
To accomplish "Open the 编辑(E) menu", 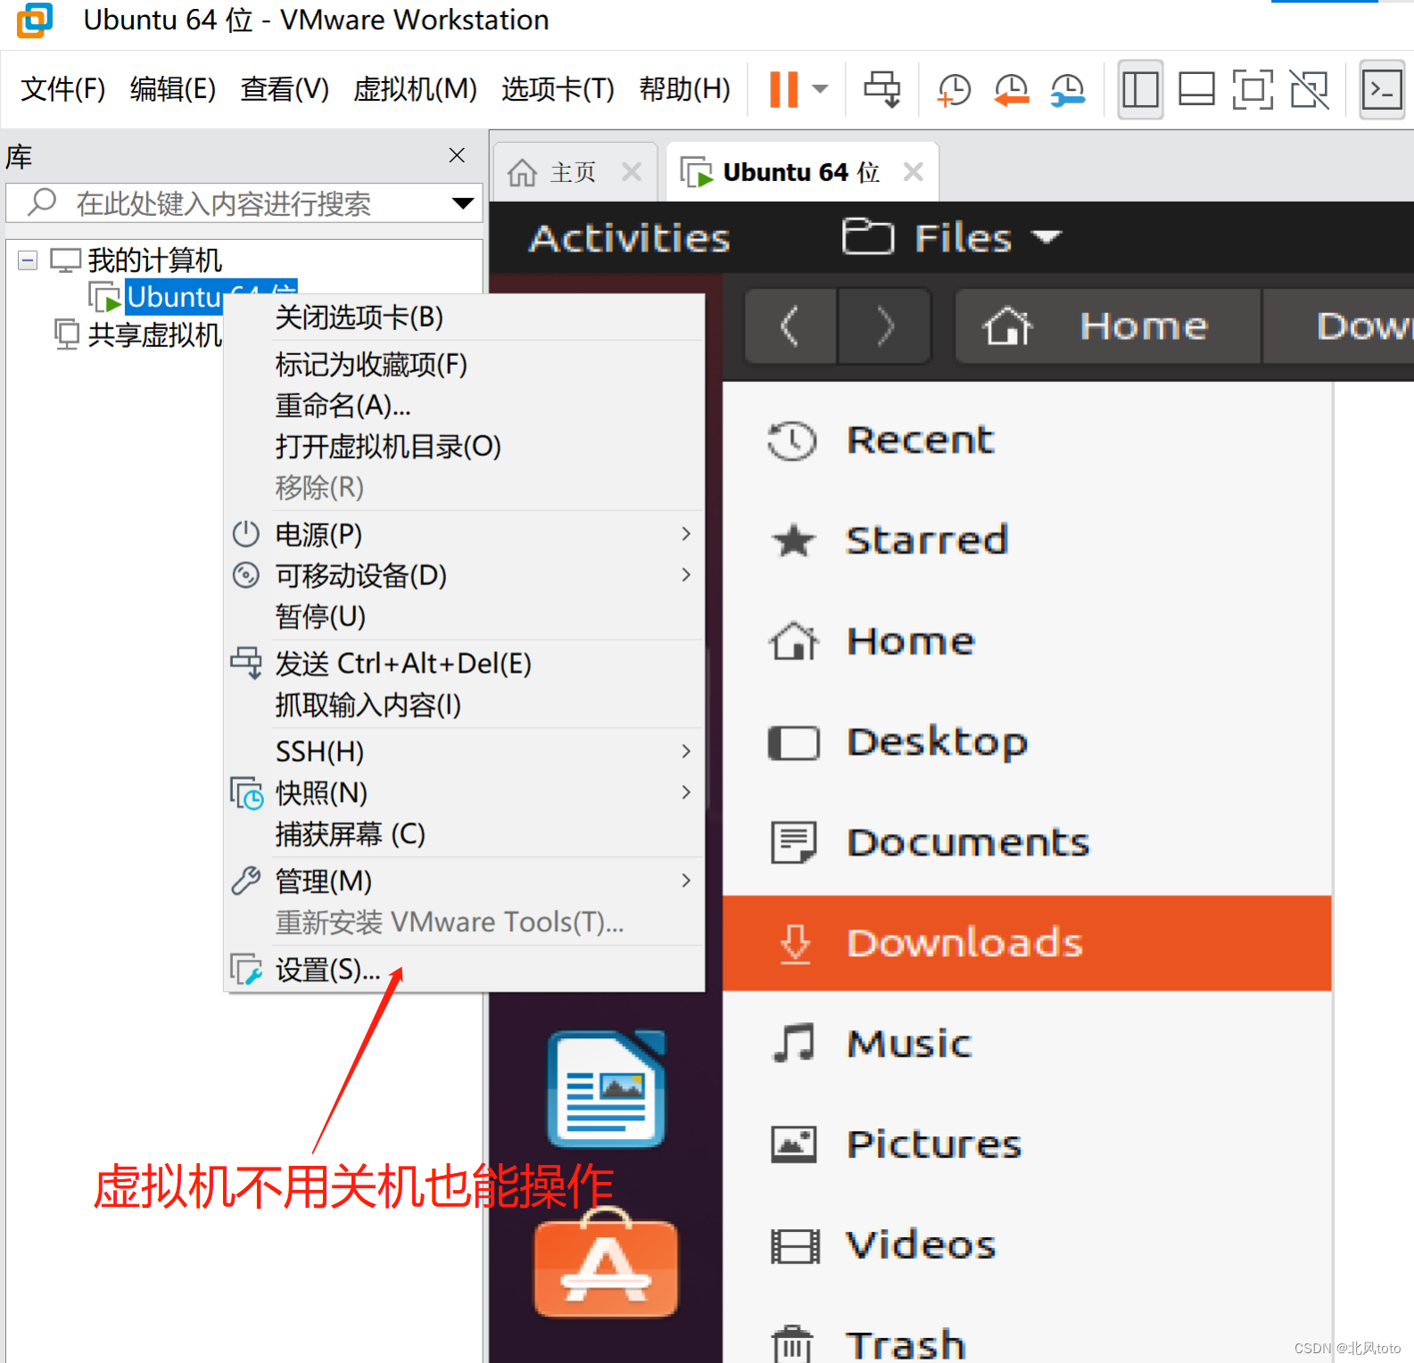I will [173, 89].
